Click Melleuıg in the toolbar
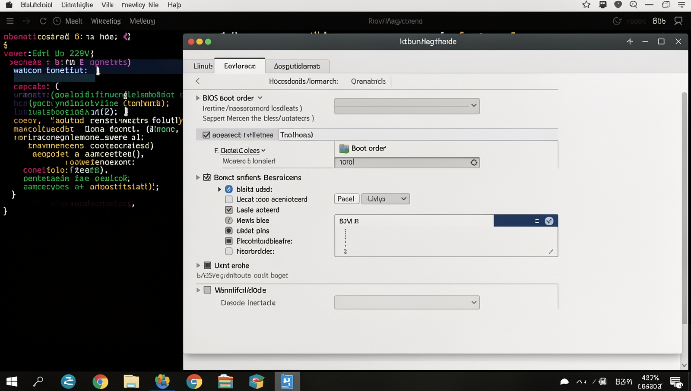691x391 pixels. tap(142, 21)
